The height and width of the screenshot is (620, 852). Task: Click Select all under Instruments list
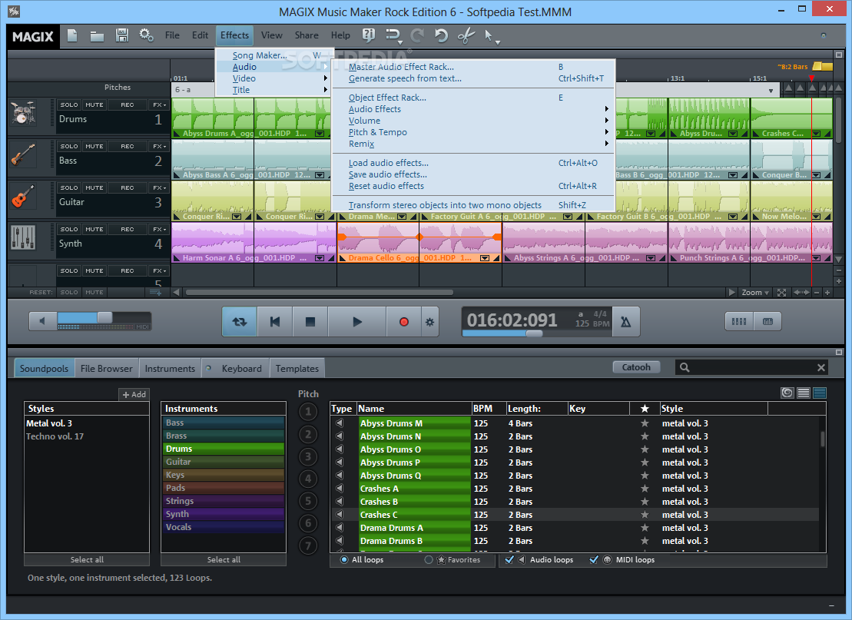pyautogui.click(x=224, y=559)
